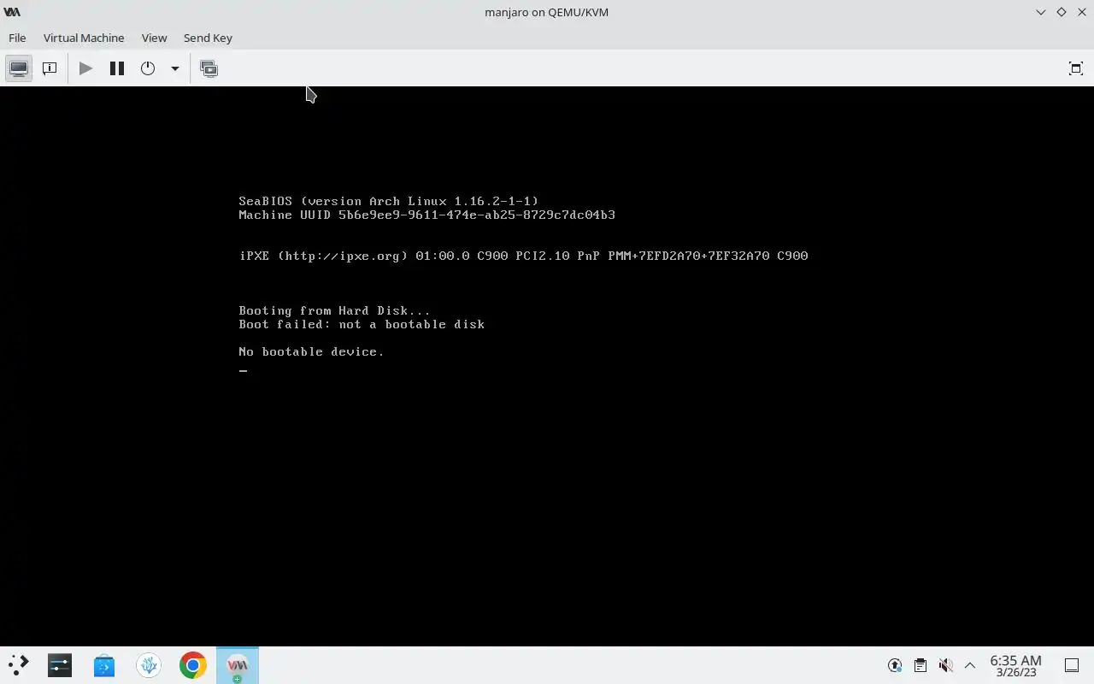Click the virt-manager icon in title bar
1094x684 pixels.
(x=12, y=12)
